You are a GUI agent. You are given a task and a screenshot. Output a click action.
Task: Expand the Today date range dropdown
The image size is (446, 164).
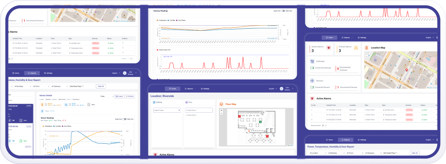(x=106, y=96)
